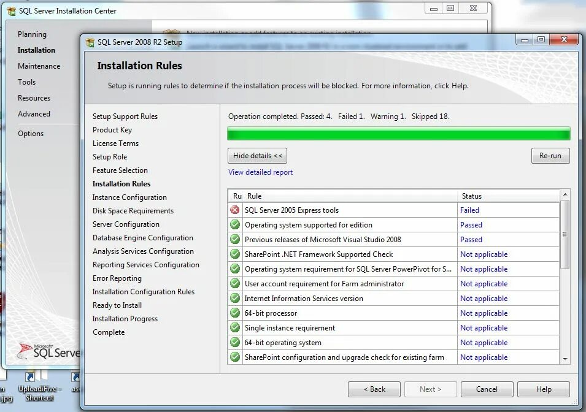This screenshot has width=586, height=412.
Task: Click the Server Configuration step
Action: coord(126,224)
